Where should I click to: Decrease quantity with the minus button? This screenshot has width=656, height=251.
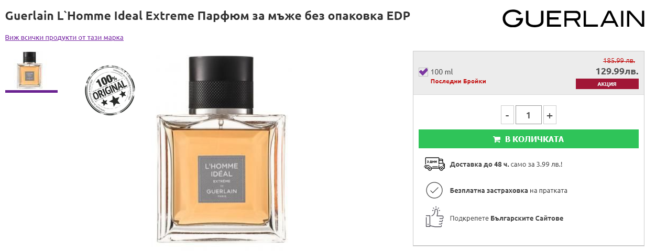(x=507, y=115)
